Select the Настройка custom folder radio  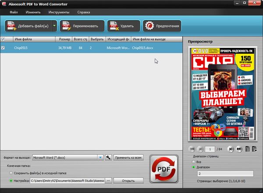[11, 181]
